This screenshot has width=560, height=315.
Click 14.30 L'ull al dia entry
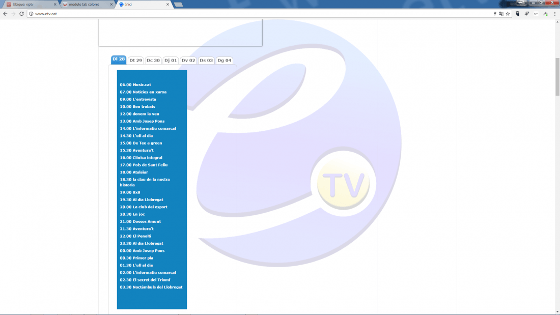click(x=136, y=136)
